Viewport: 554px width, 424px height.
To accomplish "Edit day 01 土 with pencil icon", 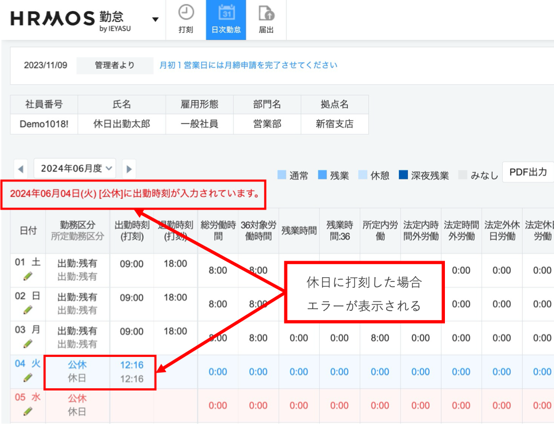I will (x=28, y=277).
